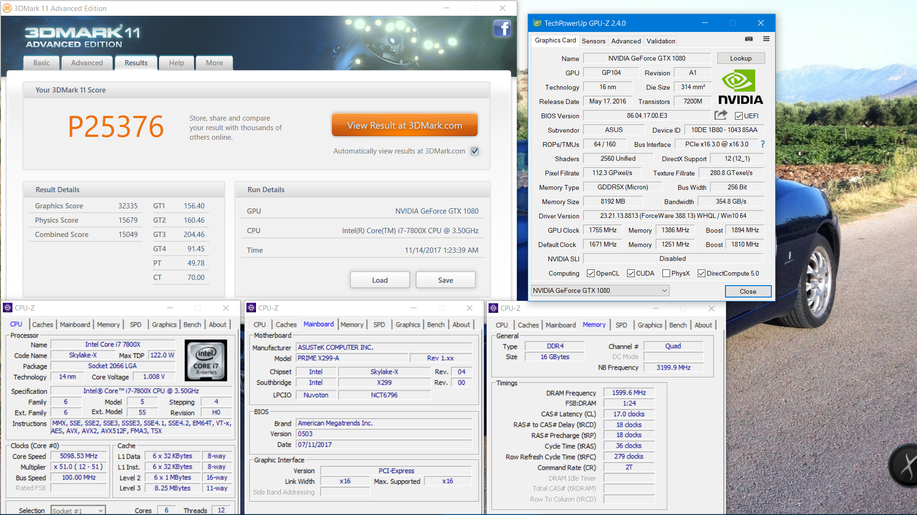Click the GPU-Z title bar app icon
Image resolution: width=917 pixels, height=515 pixels.
tap(537, 23)
